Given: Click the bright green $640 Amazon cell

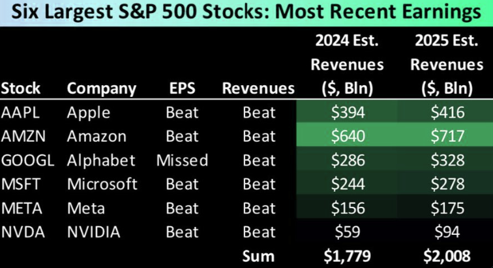Looking at the screenshot, I should point(347,136).
